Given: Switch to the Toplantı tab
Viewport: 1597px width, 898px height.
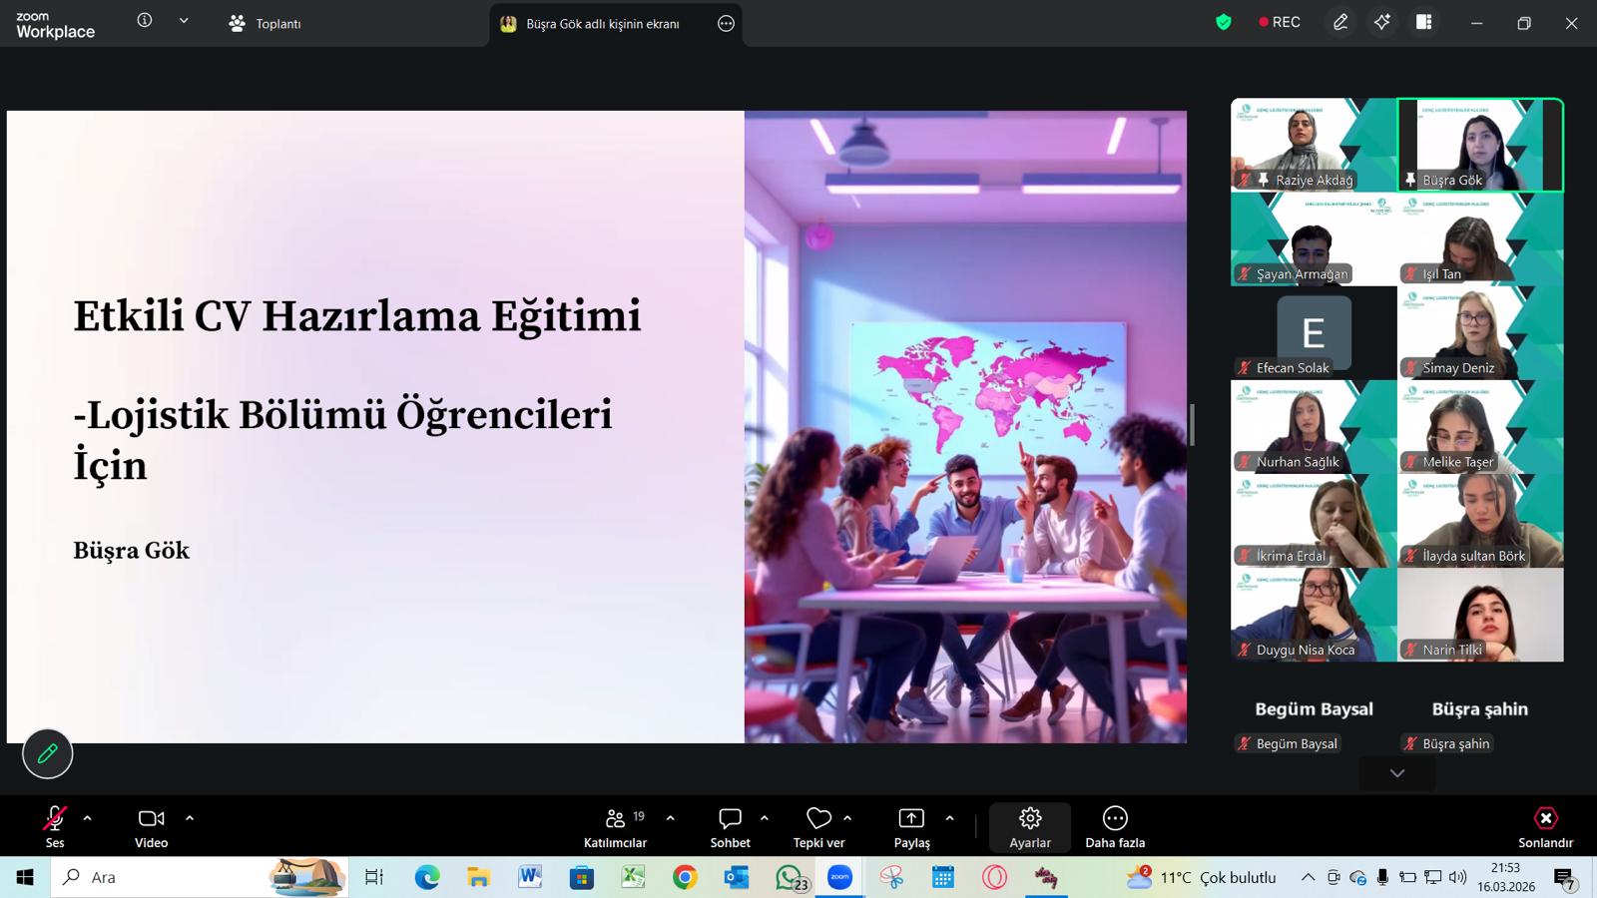Looking at the screenshot, I should point(266,23).
